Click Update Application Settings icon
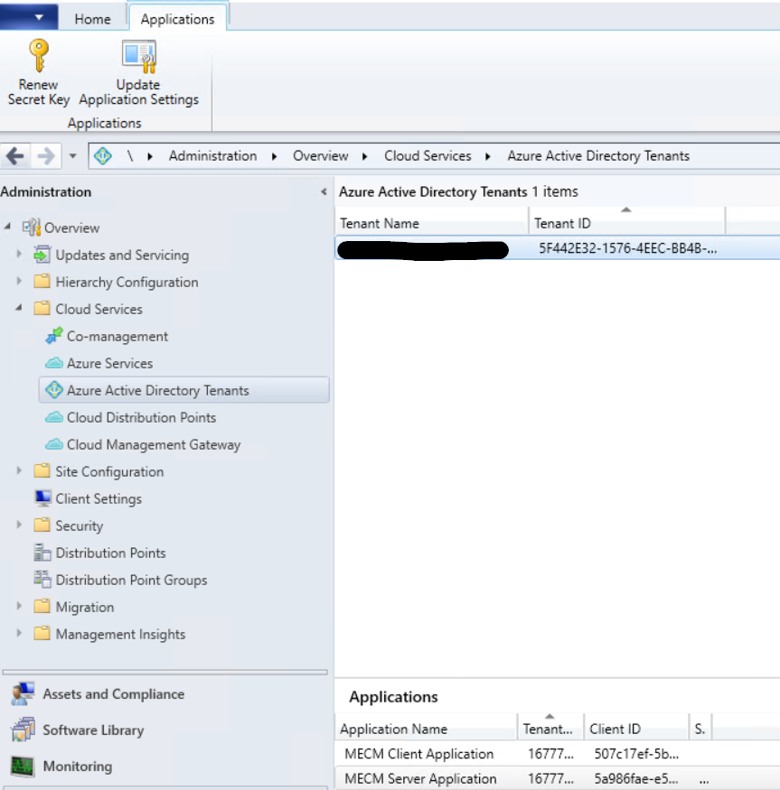This screenshot has height=790, width=780. pos(138,56)
